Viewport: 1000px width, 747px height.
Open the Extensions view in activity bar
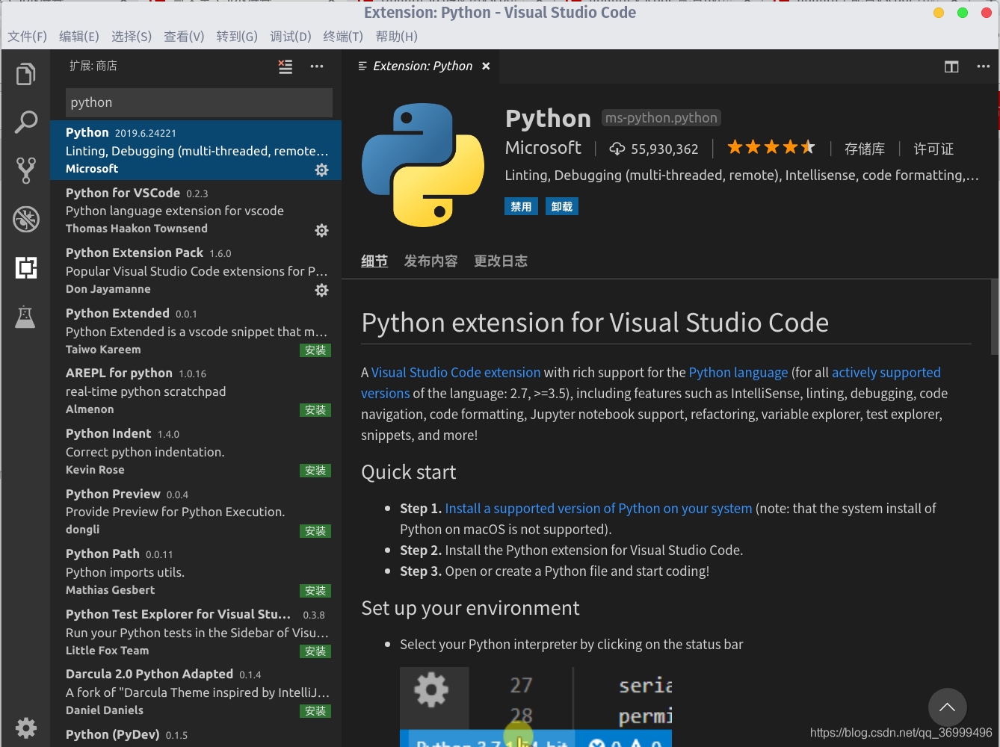(x=25, y=267)
